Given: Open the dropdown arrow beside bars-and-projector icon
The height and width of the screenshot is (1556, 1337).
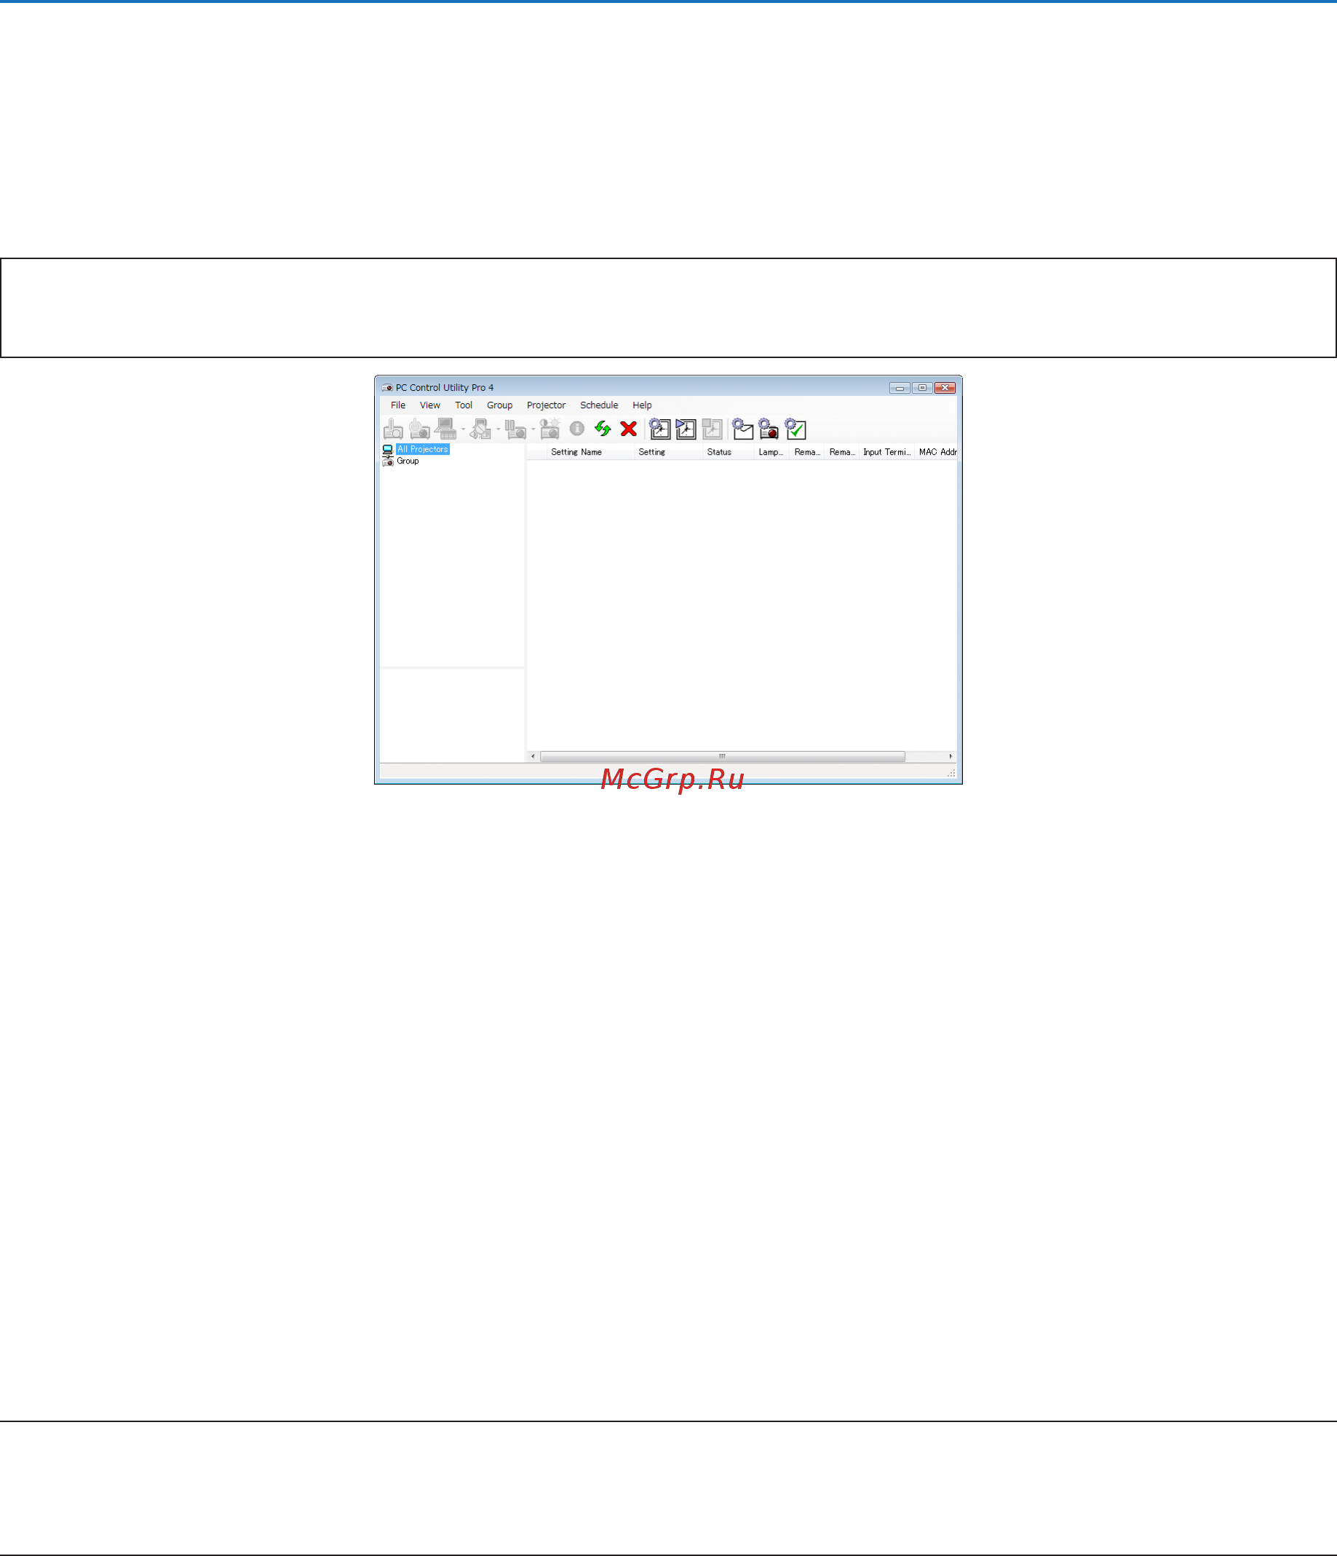Looking at the screenshot, I should coord(533,429).
